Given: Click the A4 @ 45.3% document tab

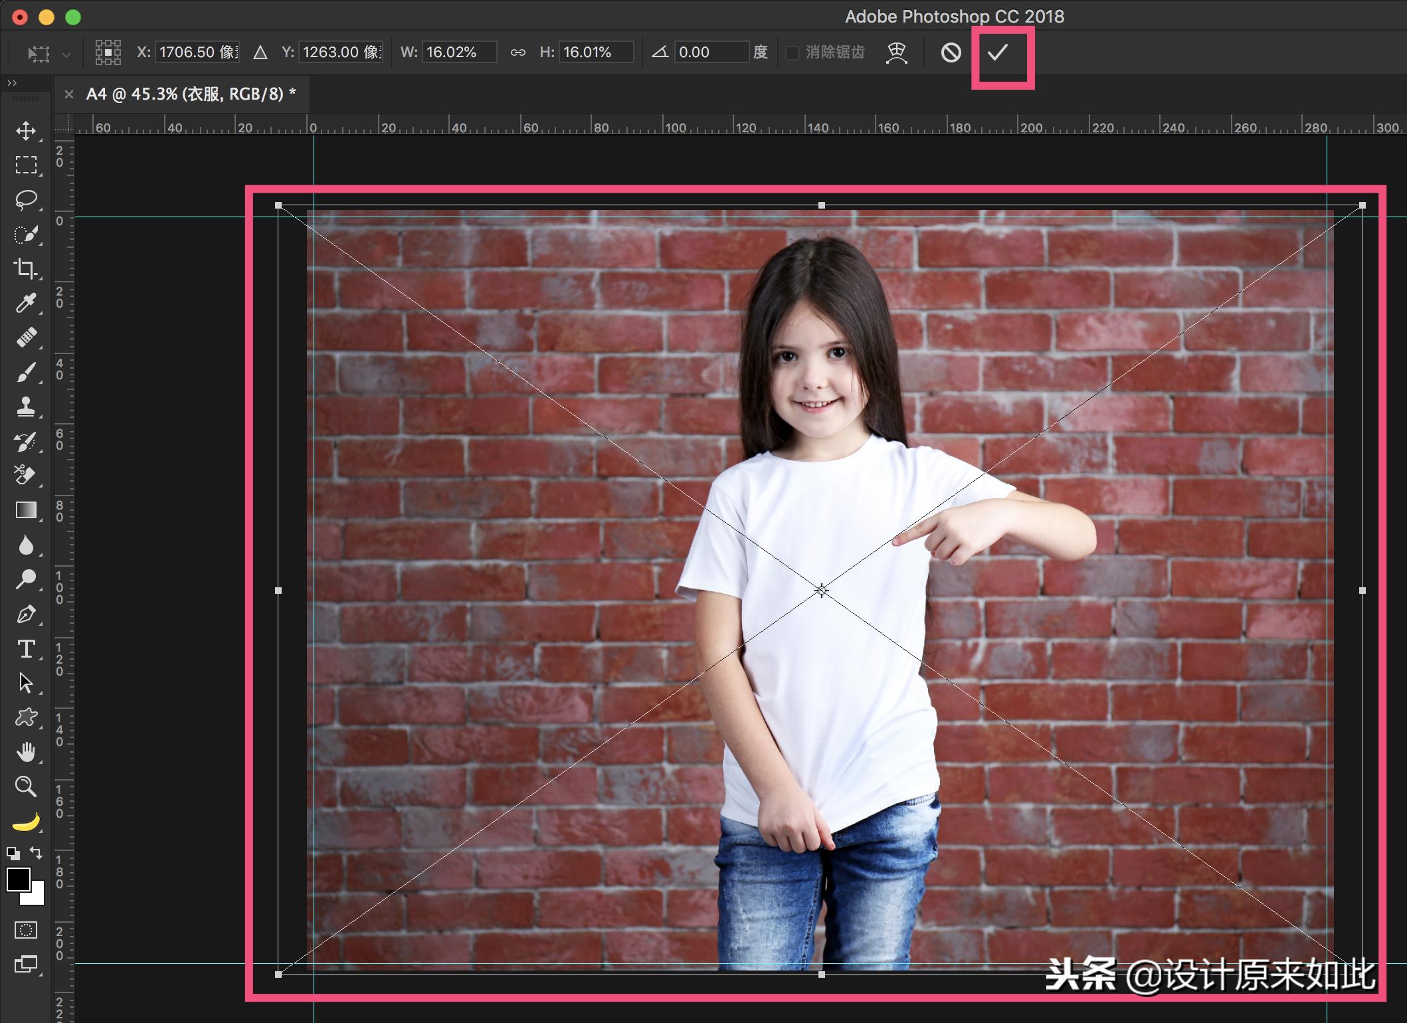Looking at the screenshot, I should coord(191,94).
